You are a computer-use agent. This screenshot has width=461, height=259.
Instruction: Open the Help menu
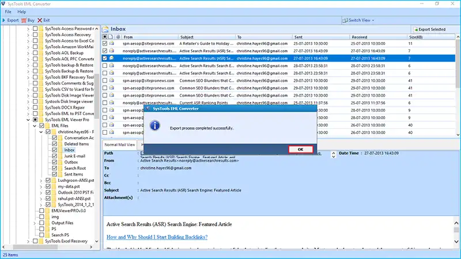point(22,12)
